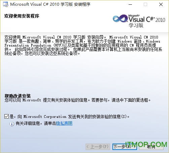The width and height of the screenshot is (169, 153).
Task: Click the welcome description paragraph
Action: (83, 45)
